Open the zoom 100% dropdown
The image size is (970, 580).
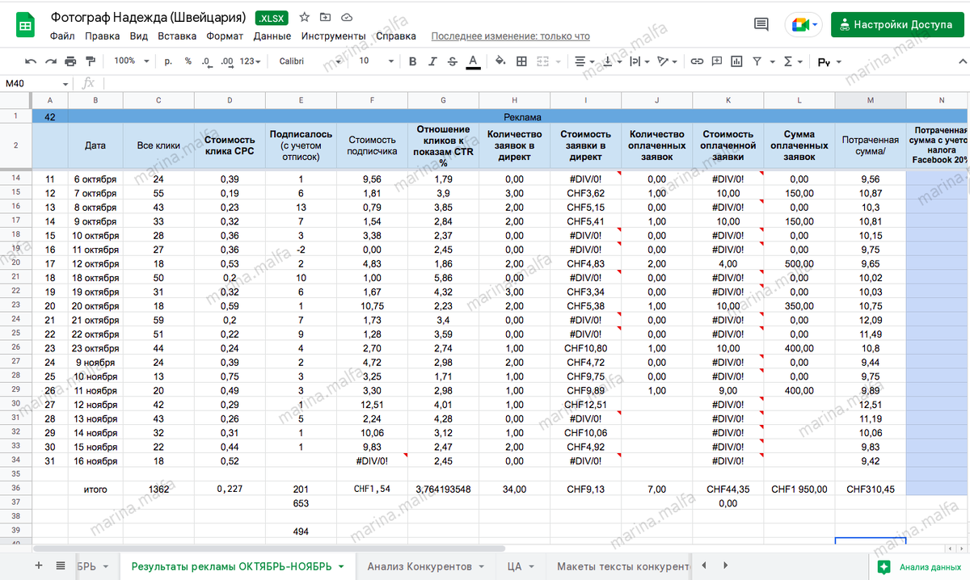pos(131,61)
